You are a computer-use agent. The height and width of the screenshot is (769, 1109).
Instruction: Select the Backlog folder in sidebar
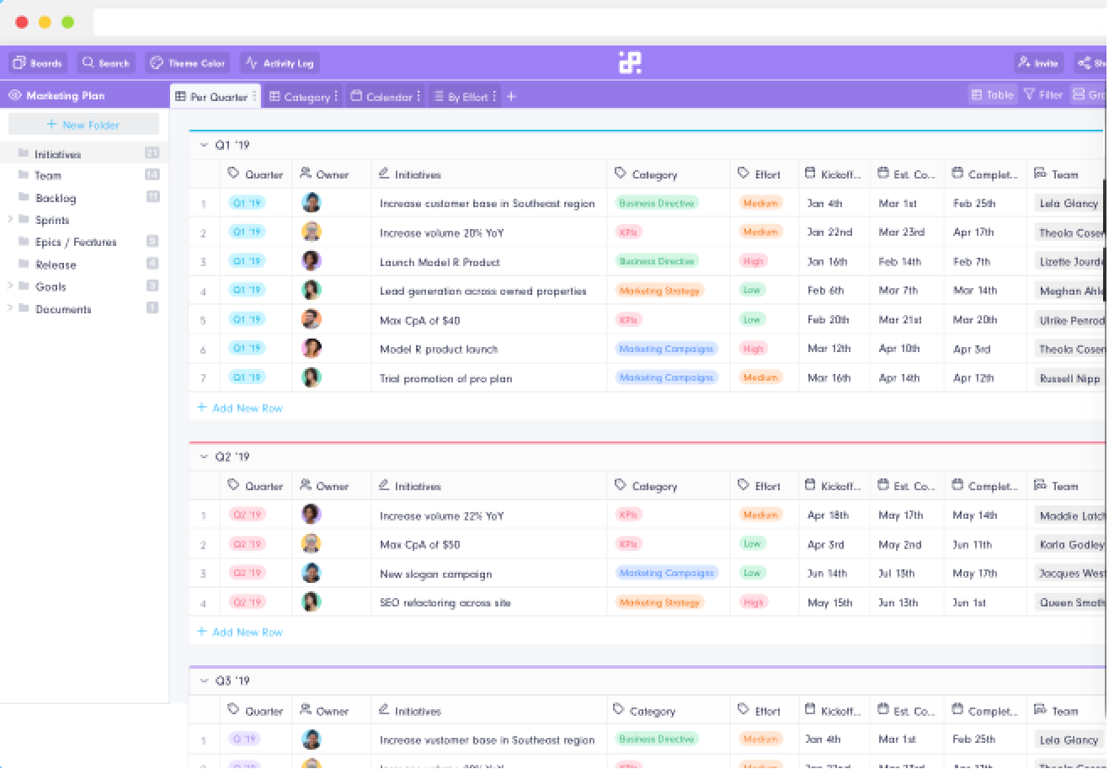(56, 198)
